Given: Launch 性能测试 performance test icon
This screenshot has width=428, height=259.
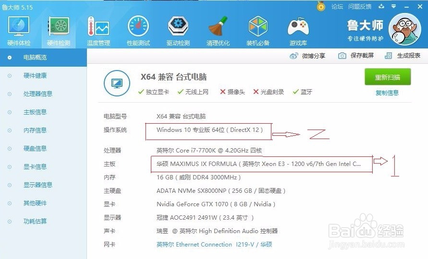Looking at the screenshot, I should [x=138, y=26].
